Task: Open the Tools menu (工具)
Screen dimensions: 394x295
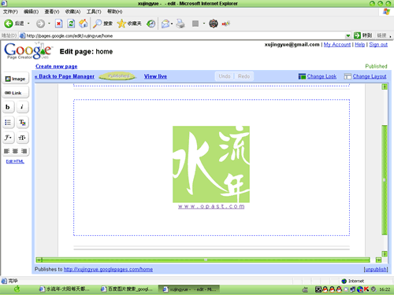Action: click(94, 12)
